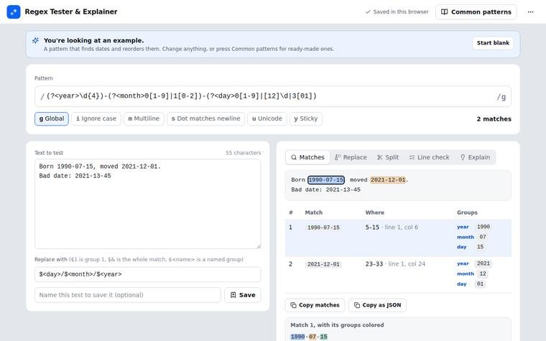Viewport: 546px width, 341px height.
Task: Click day group value 01
Action: tap(480, 284)
